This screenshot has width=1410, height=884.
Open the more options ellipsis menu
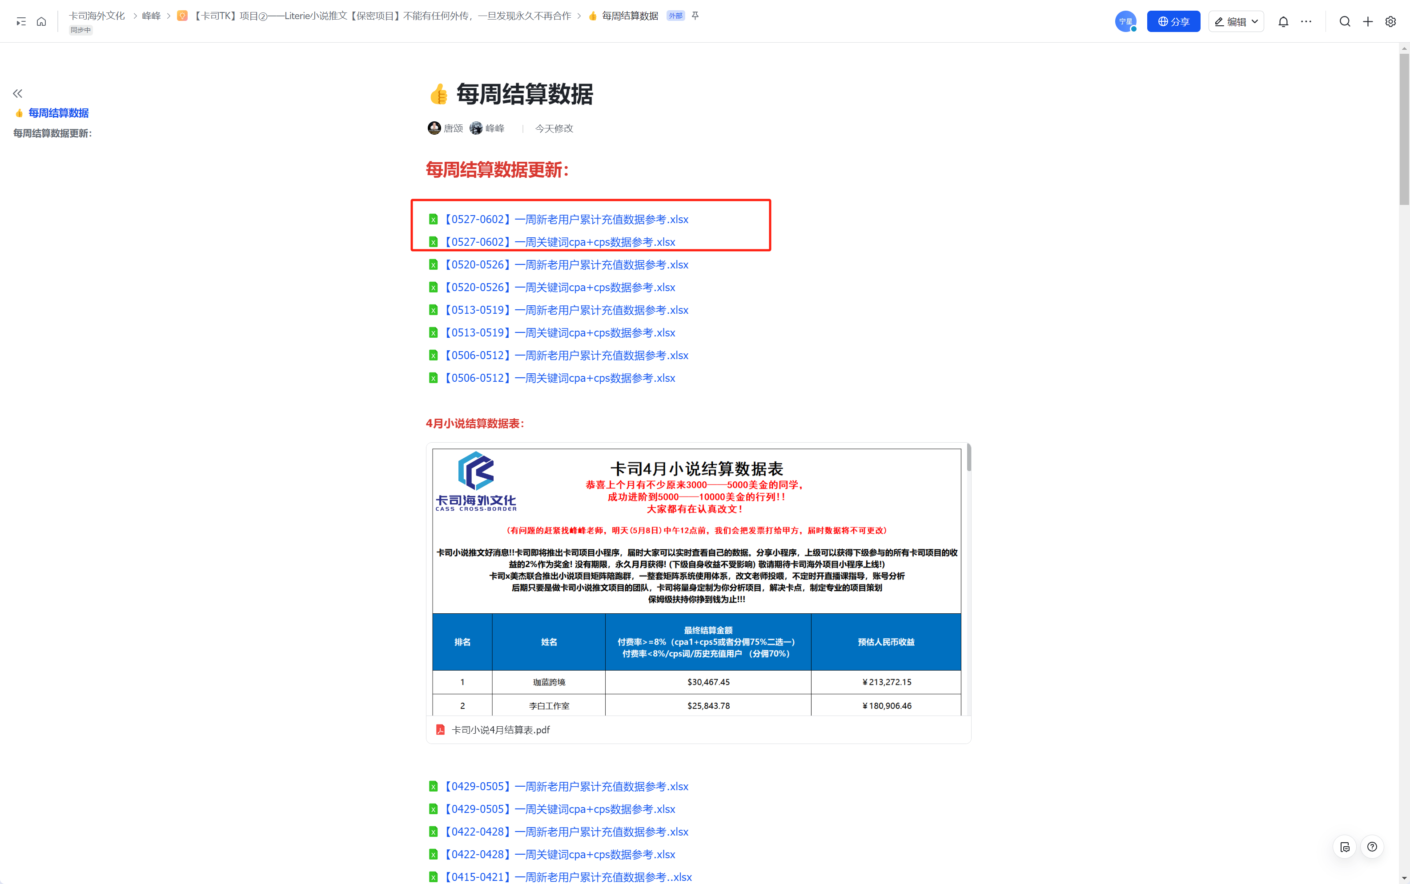1306,22
